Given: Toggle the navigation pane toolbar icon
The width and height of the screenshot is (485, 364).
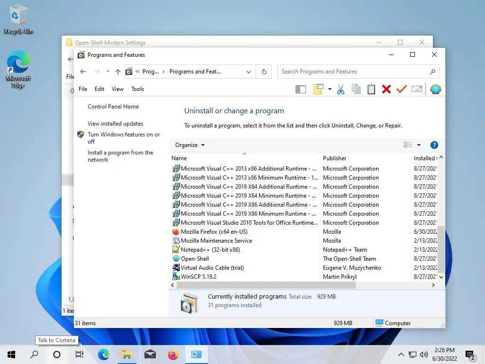Looking at the screenshot, I should pyautogui.click(x=301, y=90).
